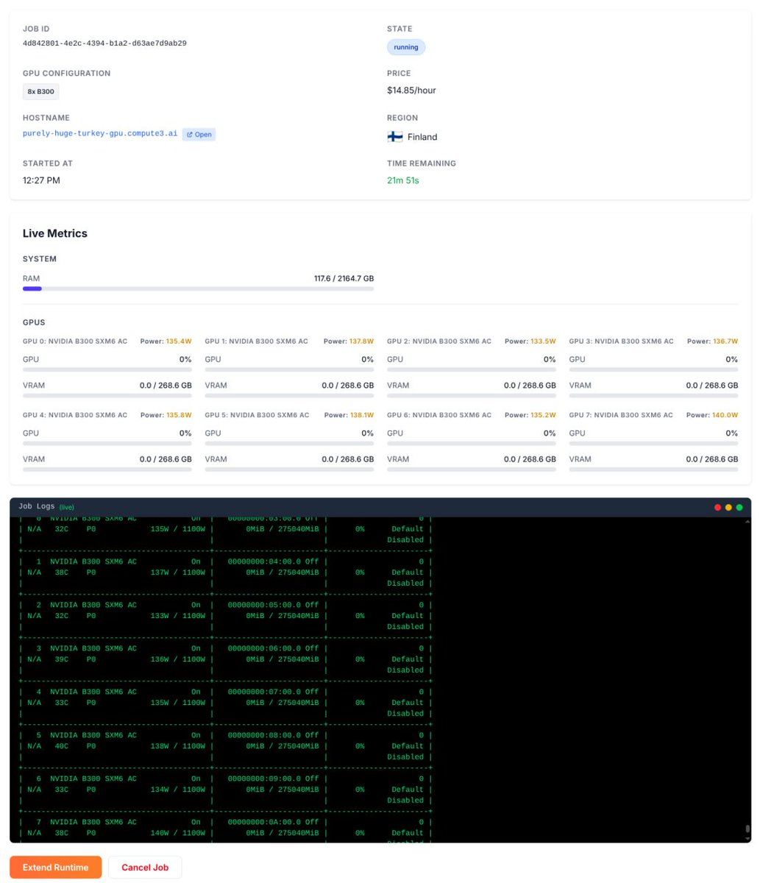The height and width of the screenshot is (883, 760).
Task: Click the 117.6 / 2164.7 GB RAM value
Action: point(344,279)
